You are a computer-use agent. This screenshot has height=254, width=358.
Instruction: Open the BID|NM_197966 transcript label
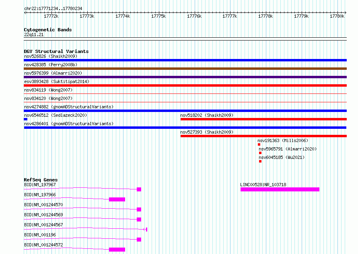[x=40, y=195]
